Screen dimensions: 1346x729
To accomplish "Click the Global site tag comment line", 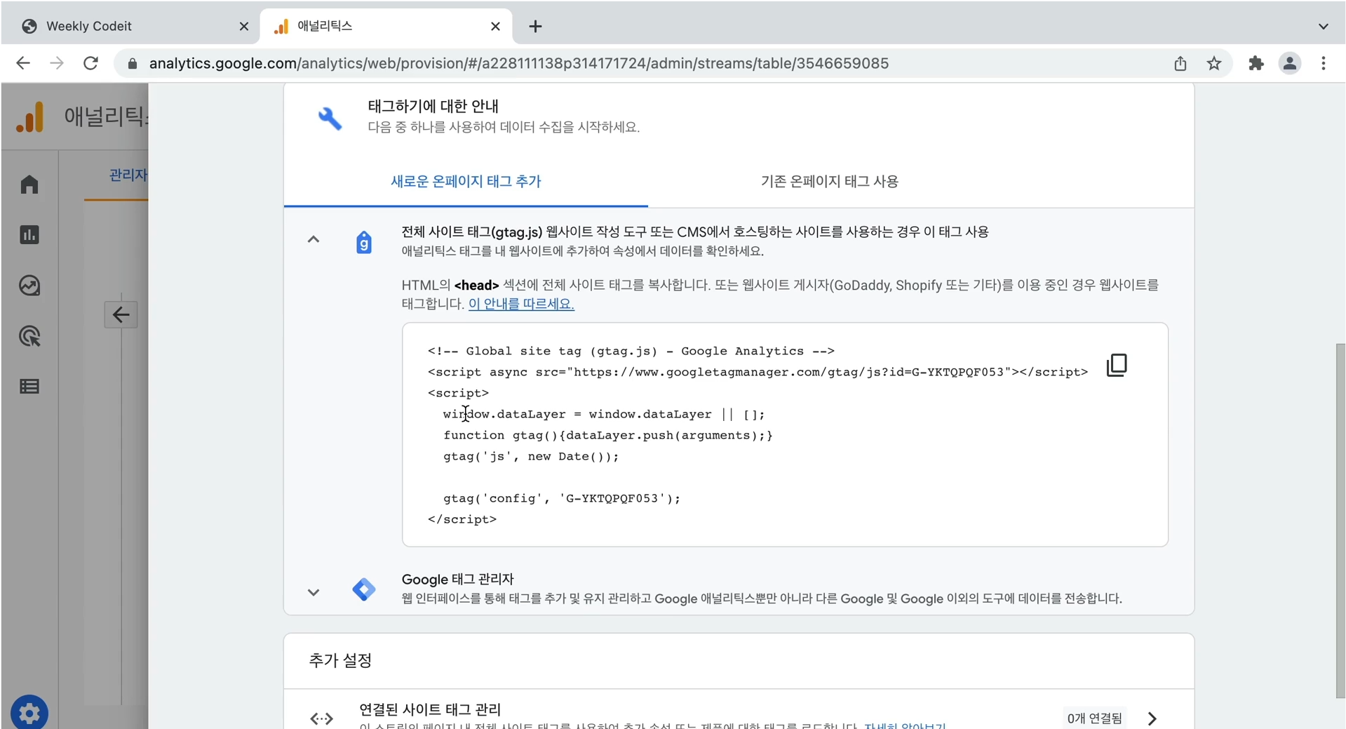I will coord(631,351).
